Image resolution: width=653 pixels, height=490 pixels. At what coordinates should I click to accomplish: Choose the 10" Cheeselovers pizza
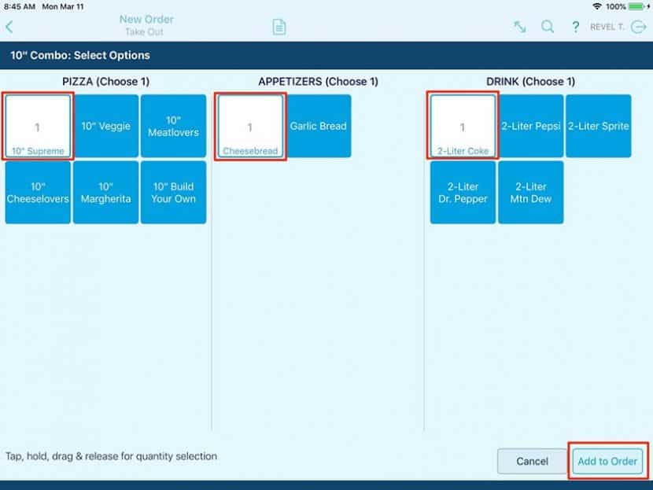pos(37,193)
